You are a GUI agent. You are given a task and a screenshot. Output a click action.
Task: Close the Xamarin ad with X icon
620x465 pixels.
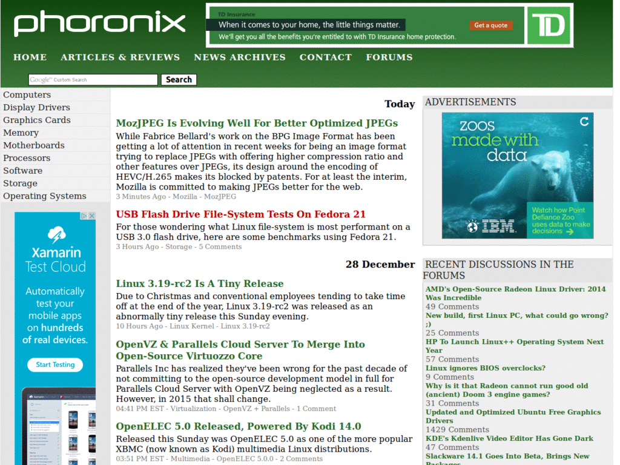[x=92, y=216]
